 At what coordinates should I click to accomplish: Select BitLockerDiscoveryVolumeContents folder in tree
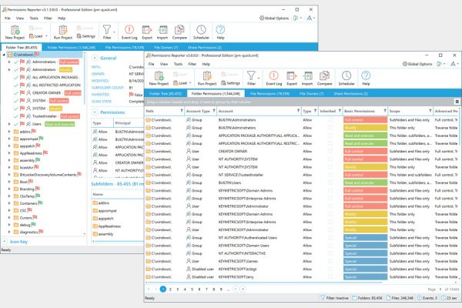click(48, 175)
